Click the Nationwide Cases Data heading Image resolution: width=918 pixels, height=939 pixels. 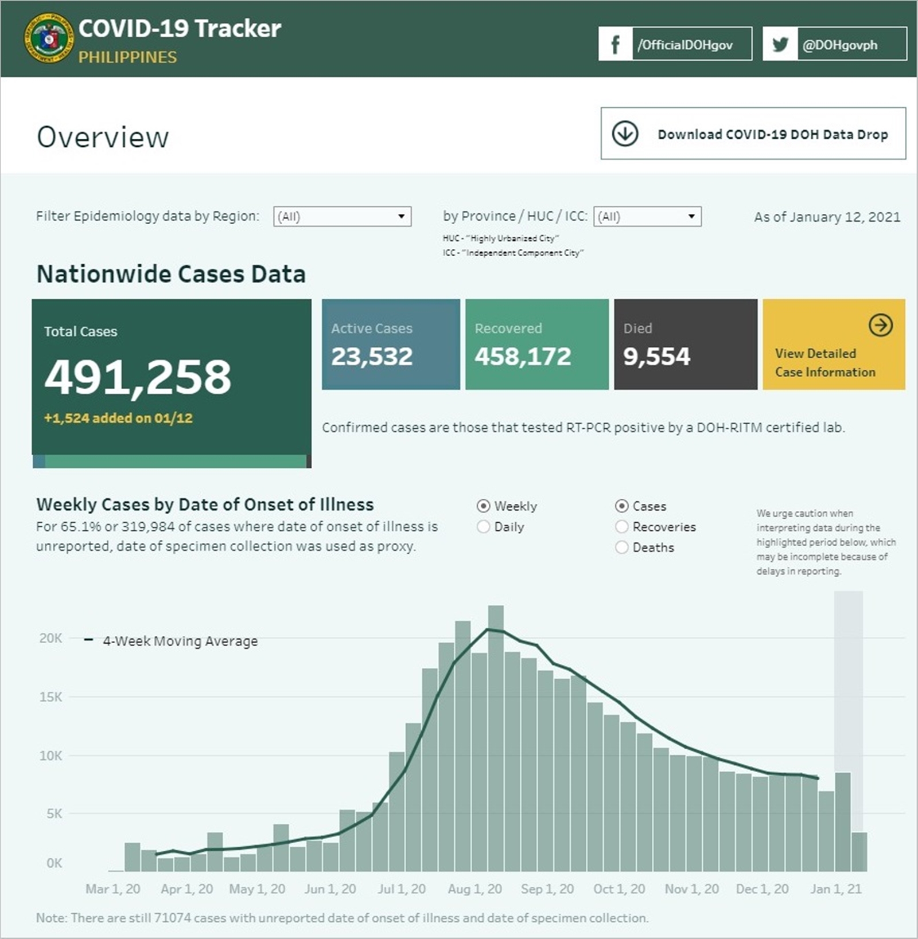tap(171, 274)
